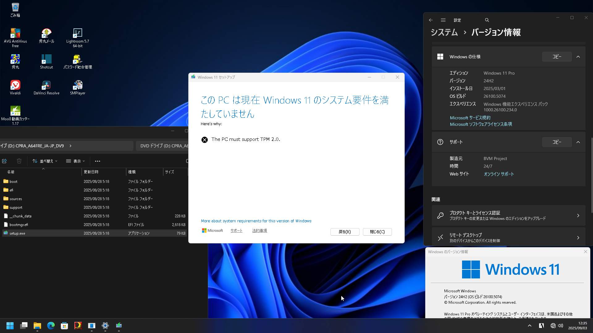
Task: Select the sources folder row
Action: point(94,199)
